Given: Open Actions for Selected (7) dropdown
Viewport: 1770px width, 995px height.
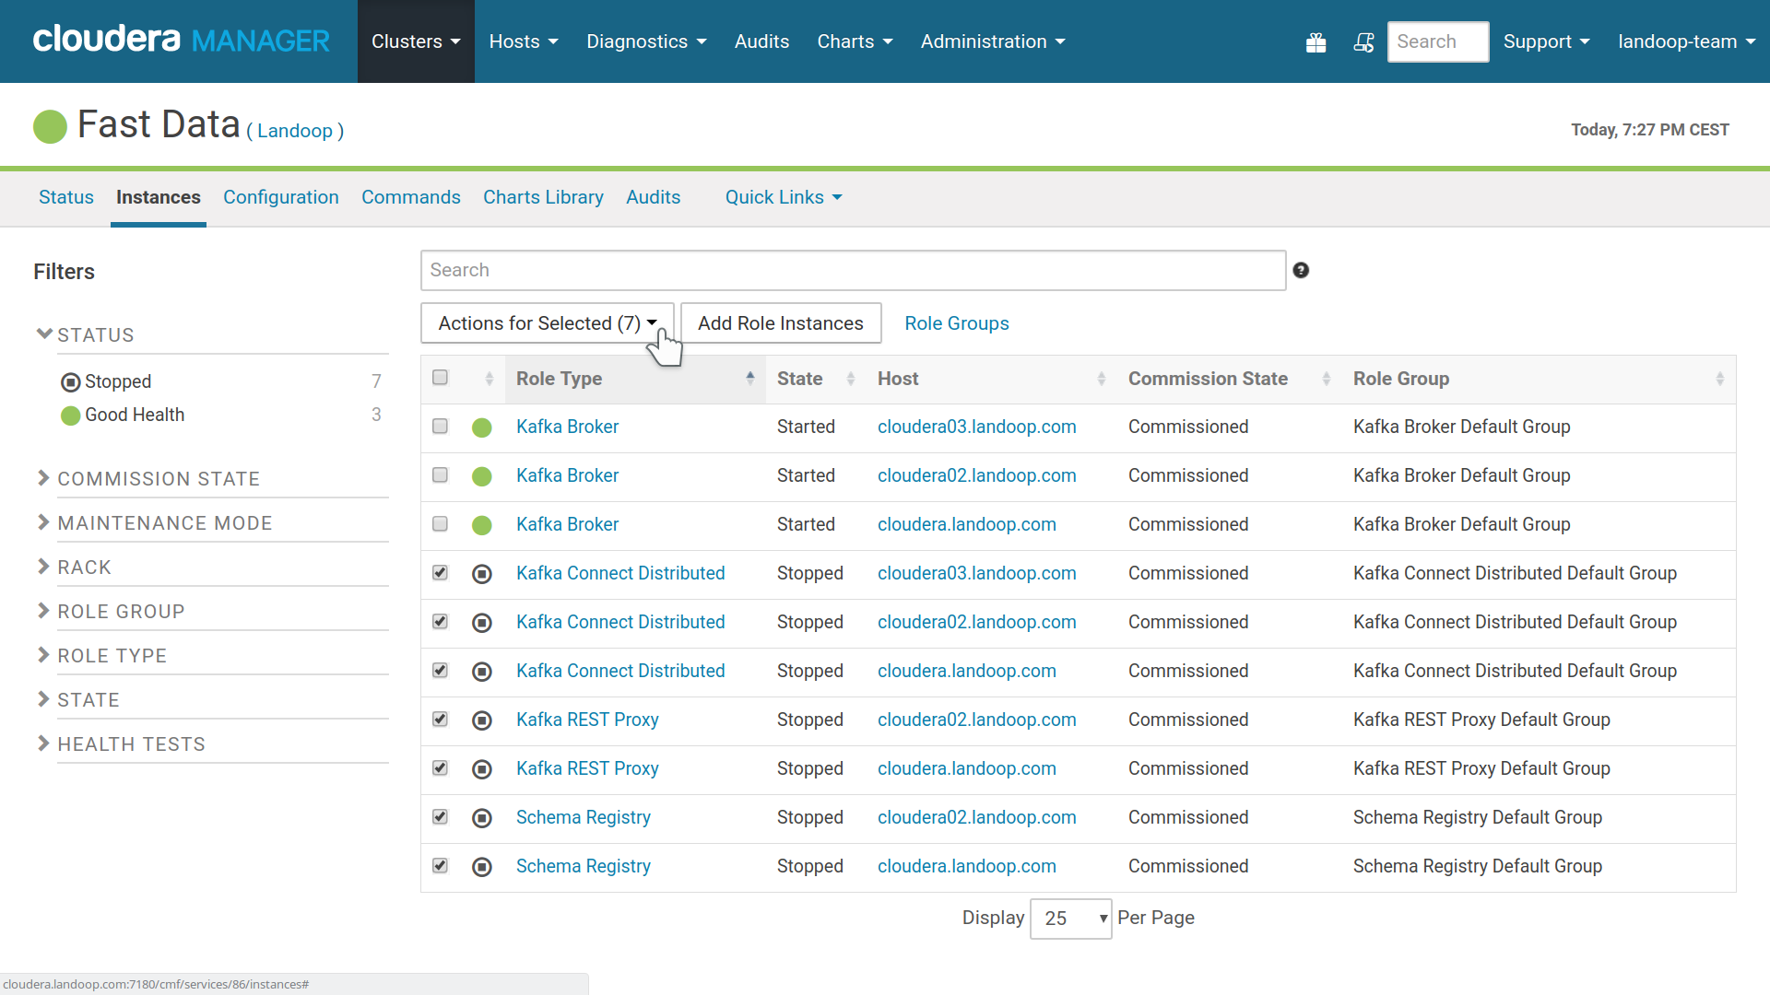Looking at the screenshot, I should [x=548, y=323].
